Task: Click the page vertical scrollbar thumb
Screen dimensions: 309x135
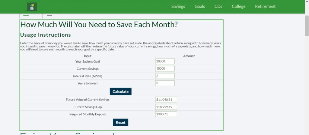Action: click(307, 26)
